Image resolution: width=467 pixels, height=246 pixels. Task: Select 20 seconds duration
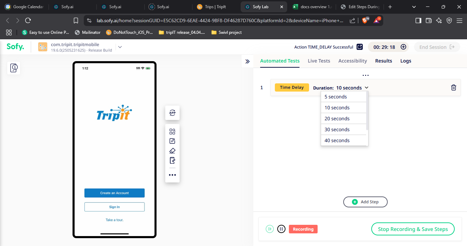[344, 119]
